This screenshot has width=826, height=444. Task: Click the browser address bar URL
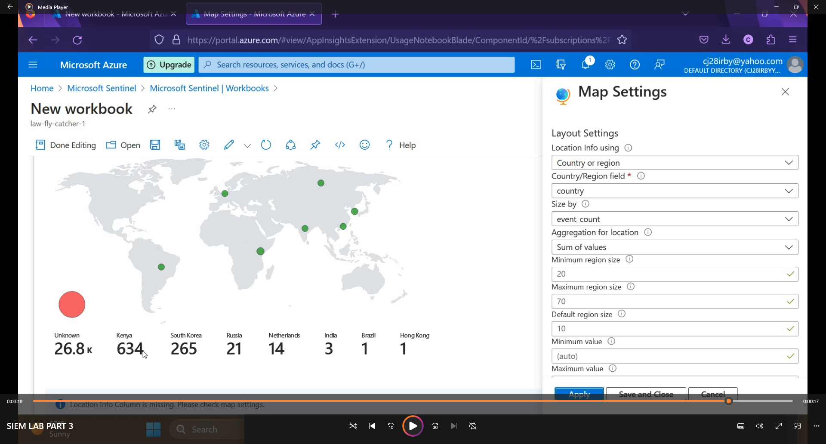[x=399, y=40]
